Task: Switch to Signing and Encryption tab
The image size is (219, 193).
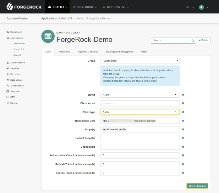Action: coord(119,52)
